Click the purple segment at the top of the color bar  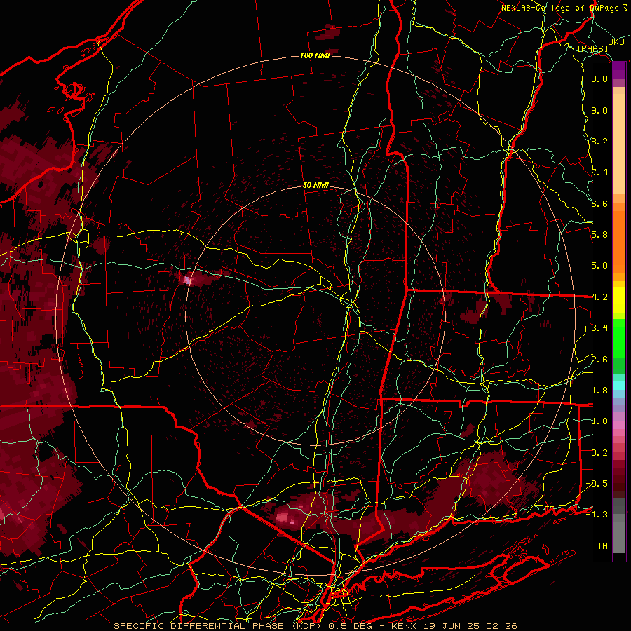(x=619, y=71)
